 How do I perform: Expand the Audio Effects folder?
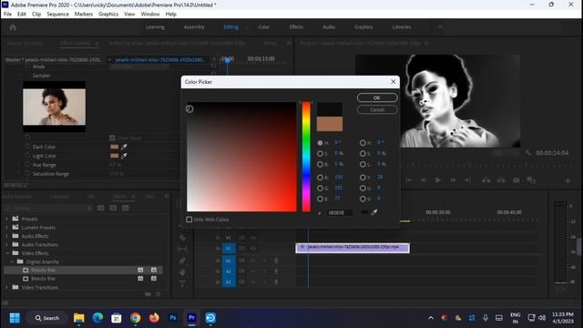point(6,236)
